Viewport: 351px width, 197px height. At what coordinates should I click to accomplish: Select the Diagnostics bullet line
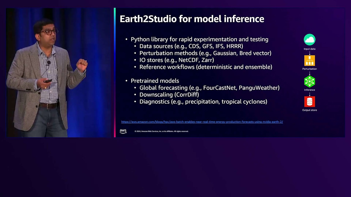click(203, 102)
